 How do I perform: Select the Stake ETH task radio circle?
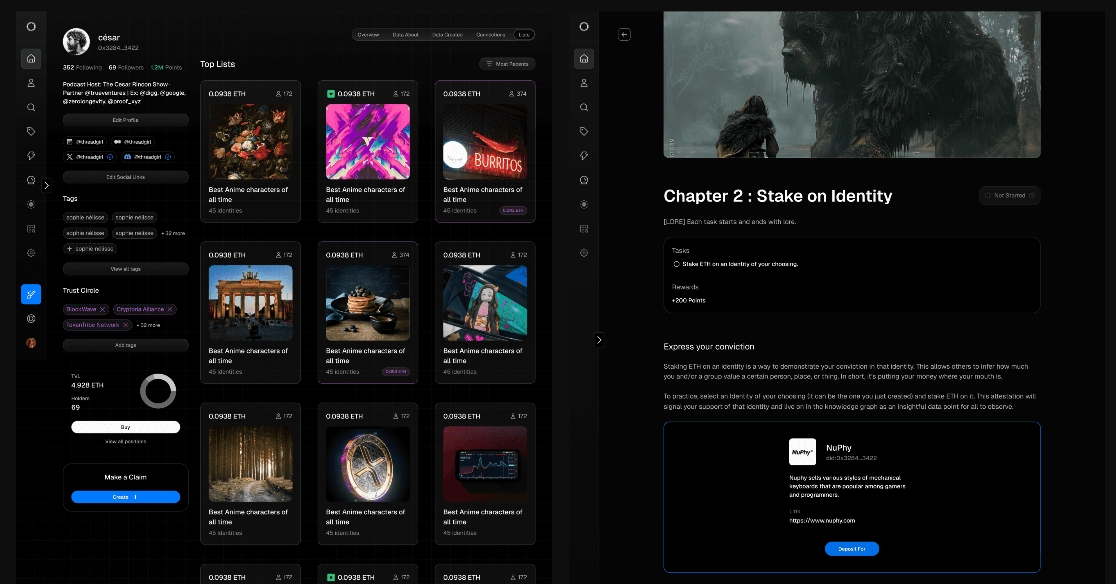[676, 264]
